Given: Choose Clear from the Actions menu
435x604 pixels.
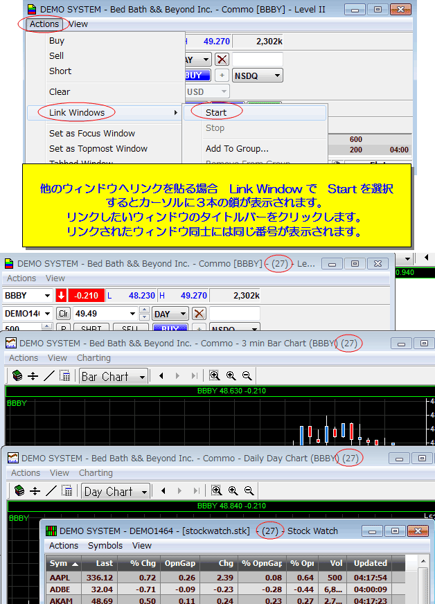Looking at the screenshot, I should (x=60, y=91).
